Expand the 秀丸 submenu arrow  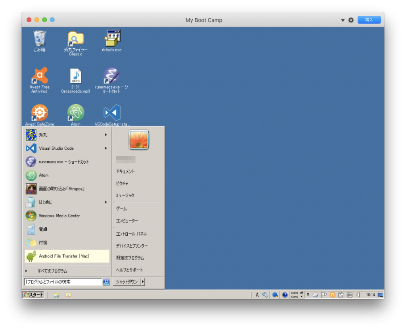(x=105, y=135)
